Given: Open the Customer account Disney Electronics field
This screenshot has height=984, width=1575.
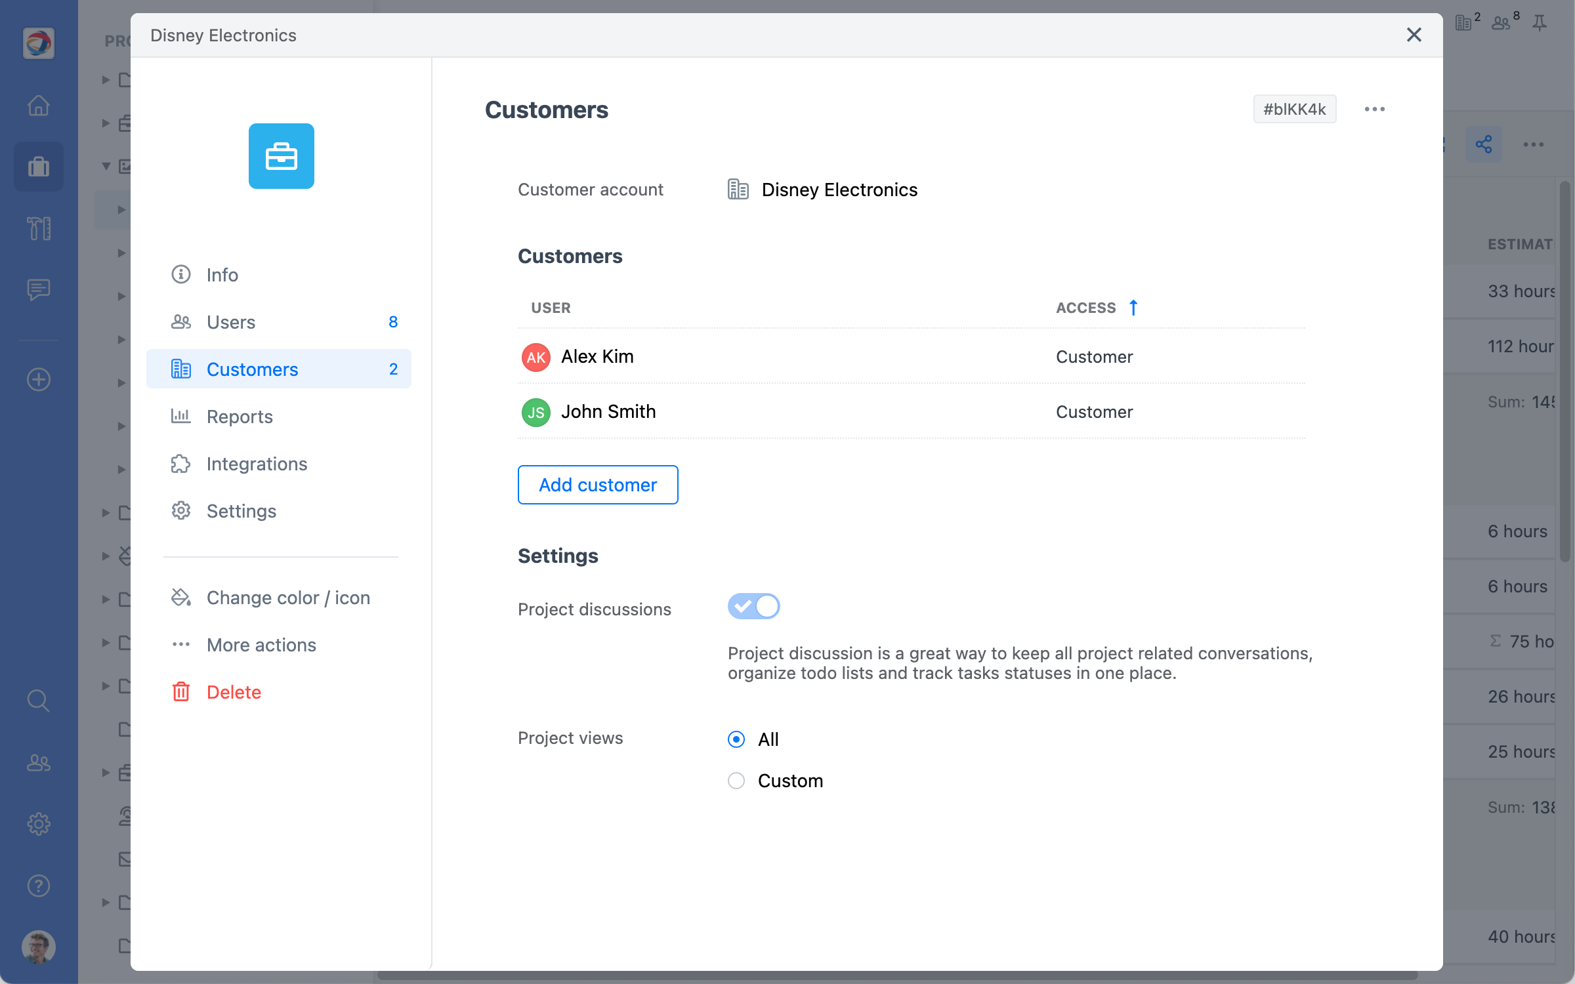Looking at the screenshot, I should tap(839, 190).
